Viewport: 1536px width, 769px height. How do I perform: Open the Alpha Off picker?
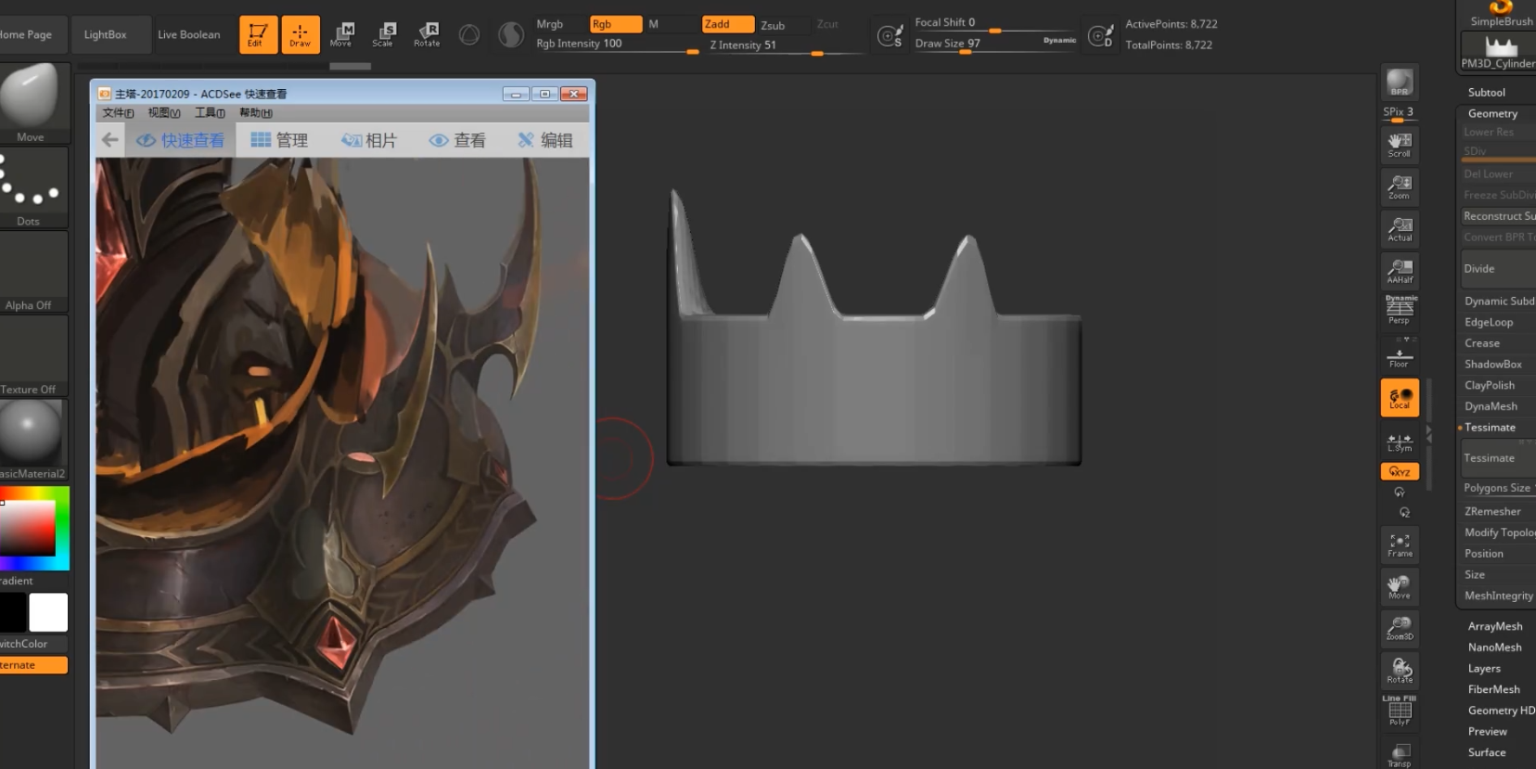click(x=32, y=272)
